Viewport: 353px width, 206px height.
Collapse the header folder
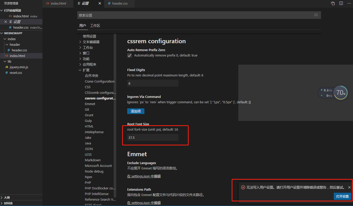(x=7, y=44)
